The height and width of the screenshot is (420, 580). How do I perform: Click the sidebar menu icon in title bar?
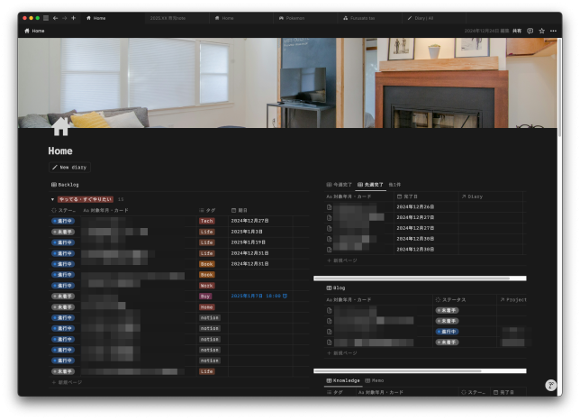pos(44,17)
